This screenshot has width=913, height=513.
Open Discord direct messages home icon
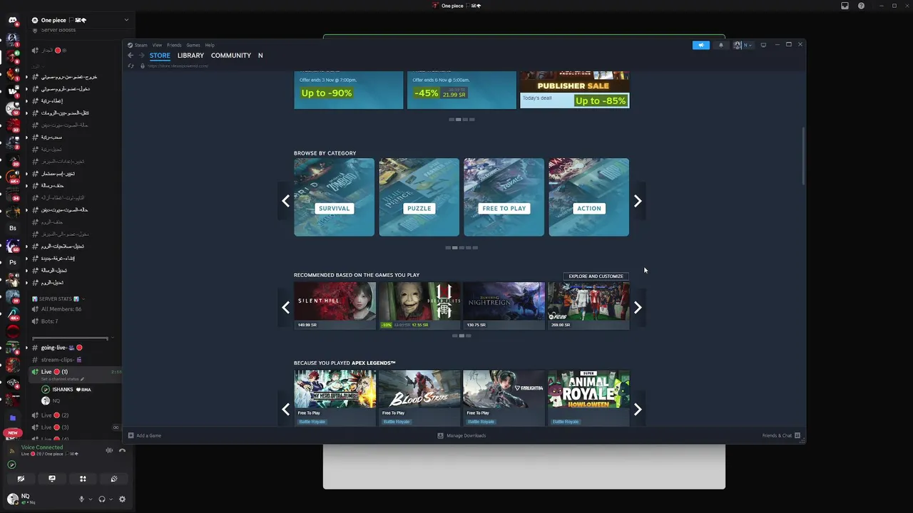(x=12, y=20)
